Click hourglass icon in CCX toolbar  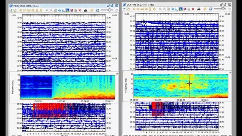click(x=150, y=9)
